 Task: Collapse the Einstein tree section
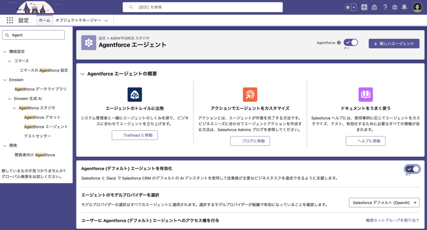(x=5, y=80)
